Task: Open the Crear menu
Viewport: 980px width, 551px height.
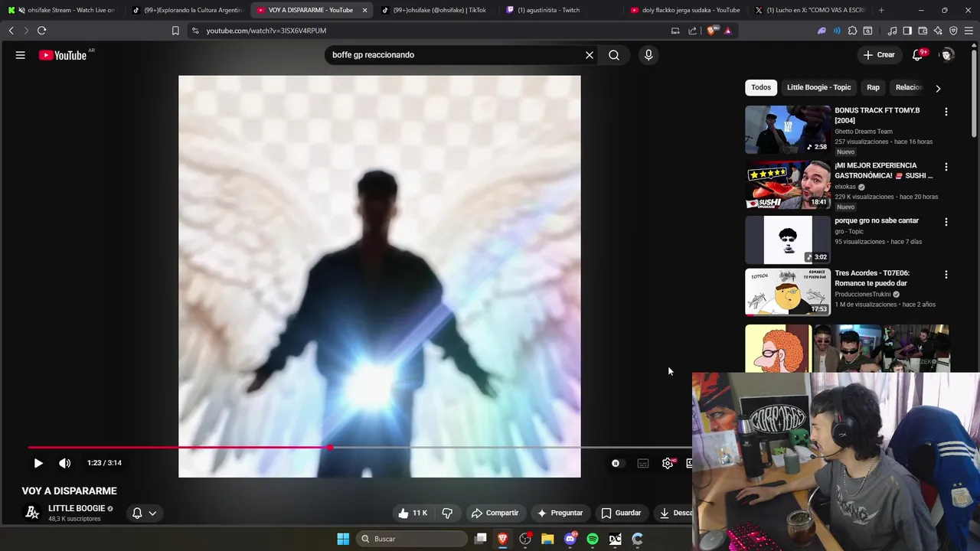Action: [879, 55]
